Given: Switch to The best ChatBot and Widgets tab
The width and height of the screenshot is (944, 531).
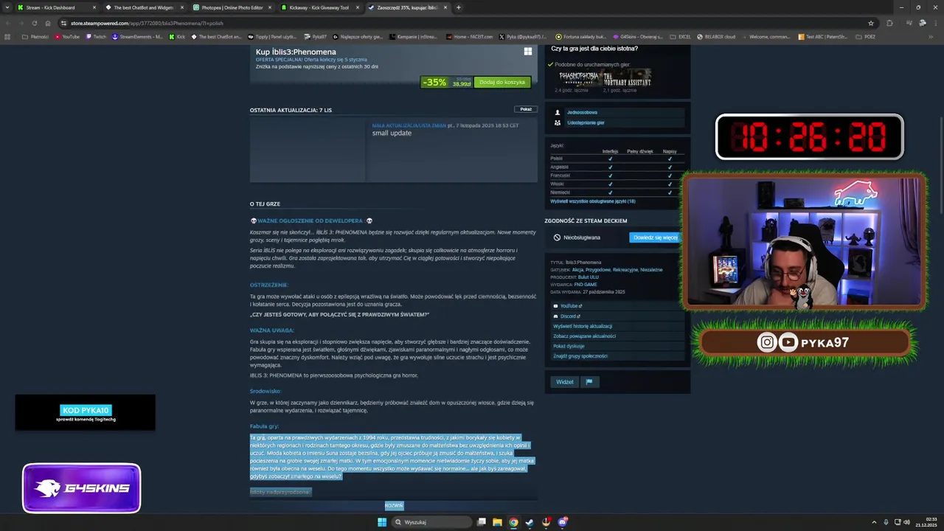Looking at the screenshot, I should pyautogui.click(x=145, y=7).
